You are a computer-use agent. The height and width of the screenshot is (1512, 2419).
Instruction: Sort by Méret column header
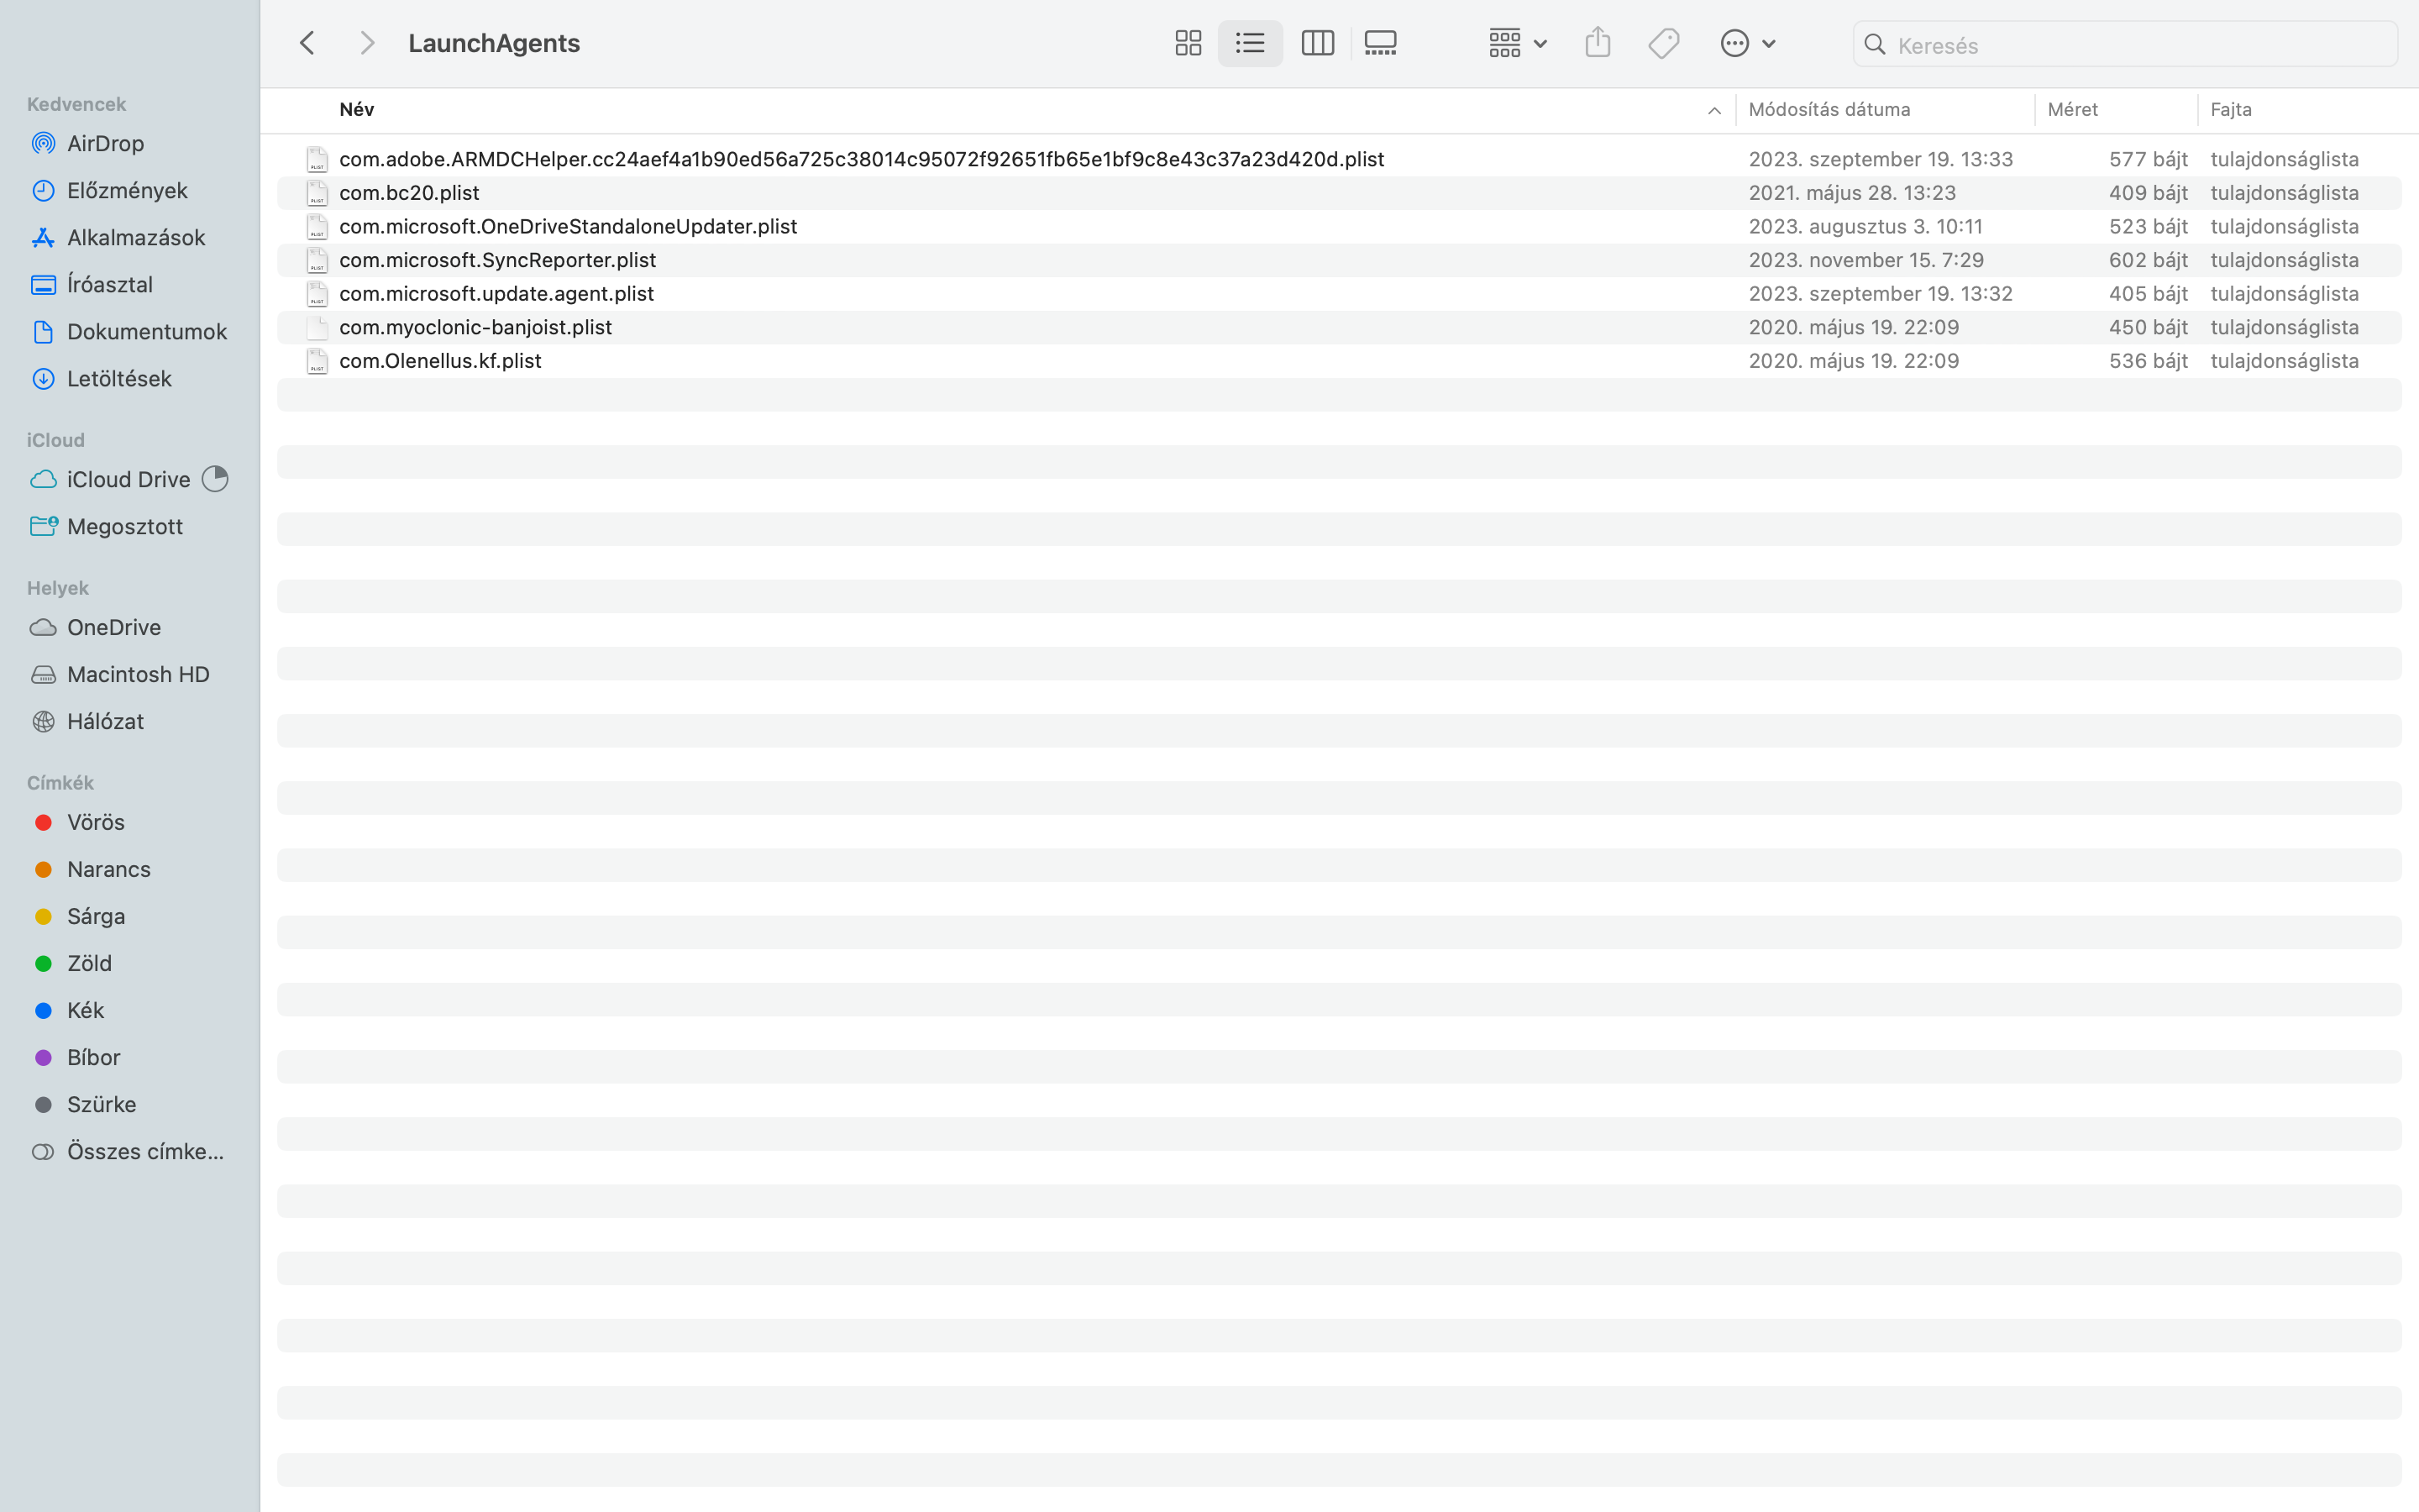(x=2072, y=110)
